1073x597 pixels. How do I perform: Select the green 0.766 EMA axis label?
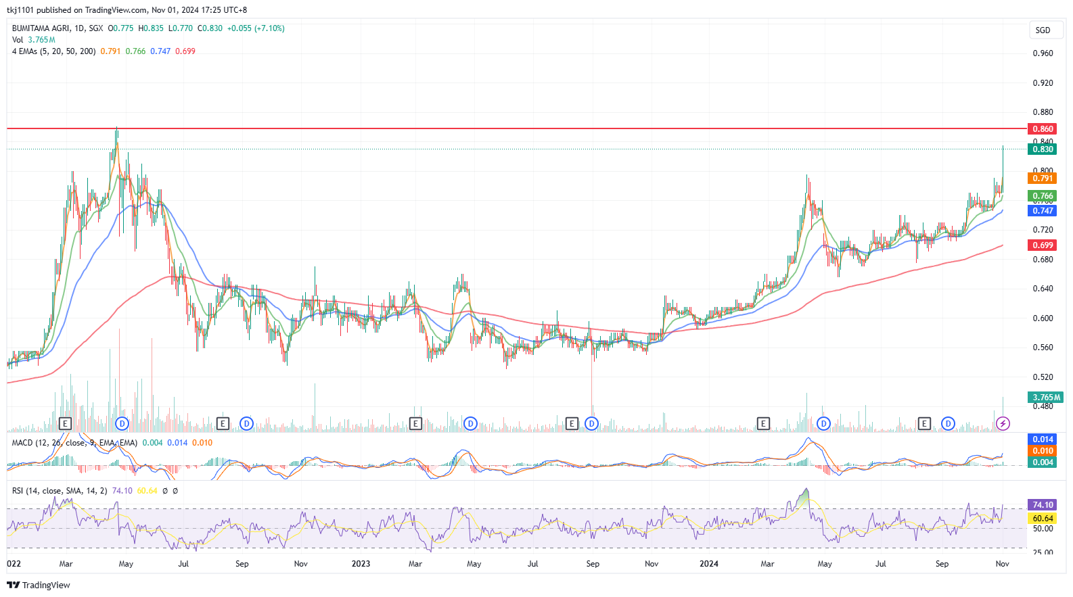[x=1043, y=196]
